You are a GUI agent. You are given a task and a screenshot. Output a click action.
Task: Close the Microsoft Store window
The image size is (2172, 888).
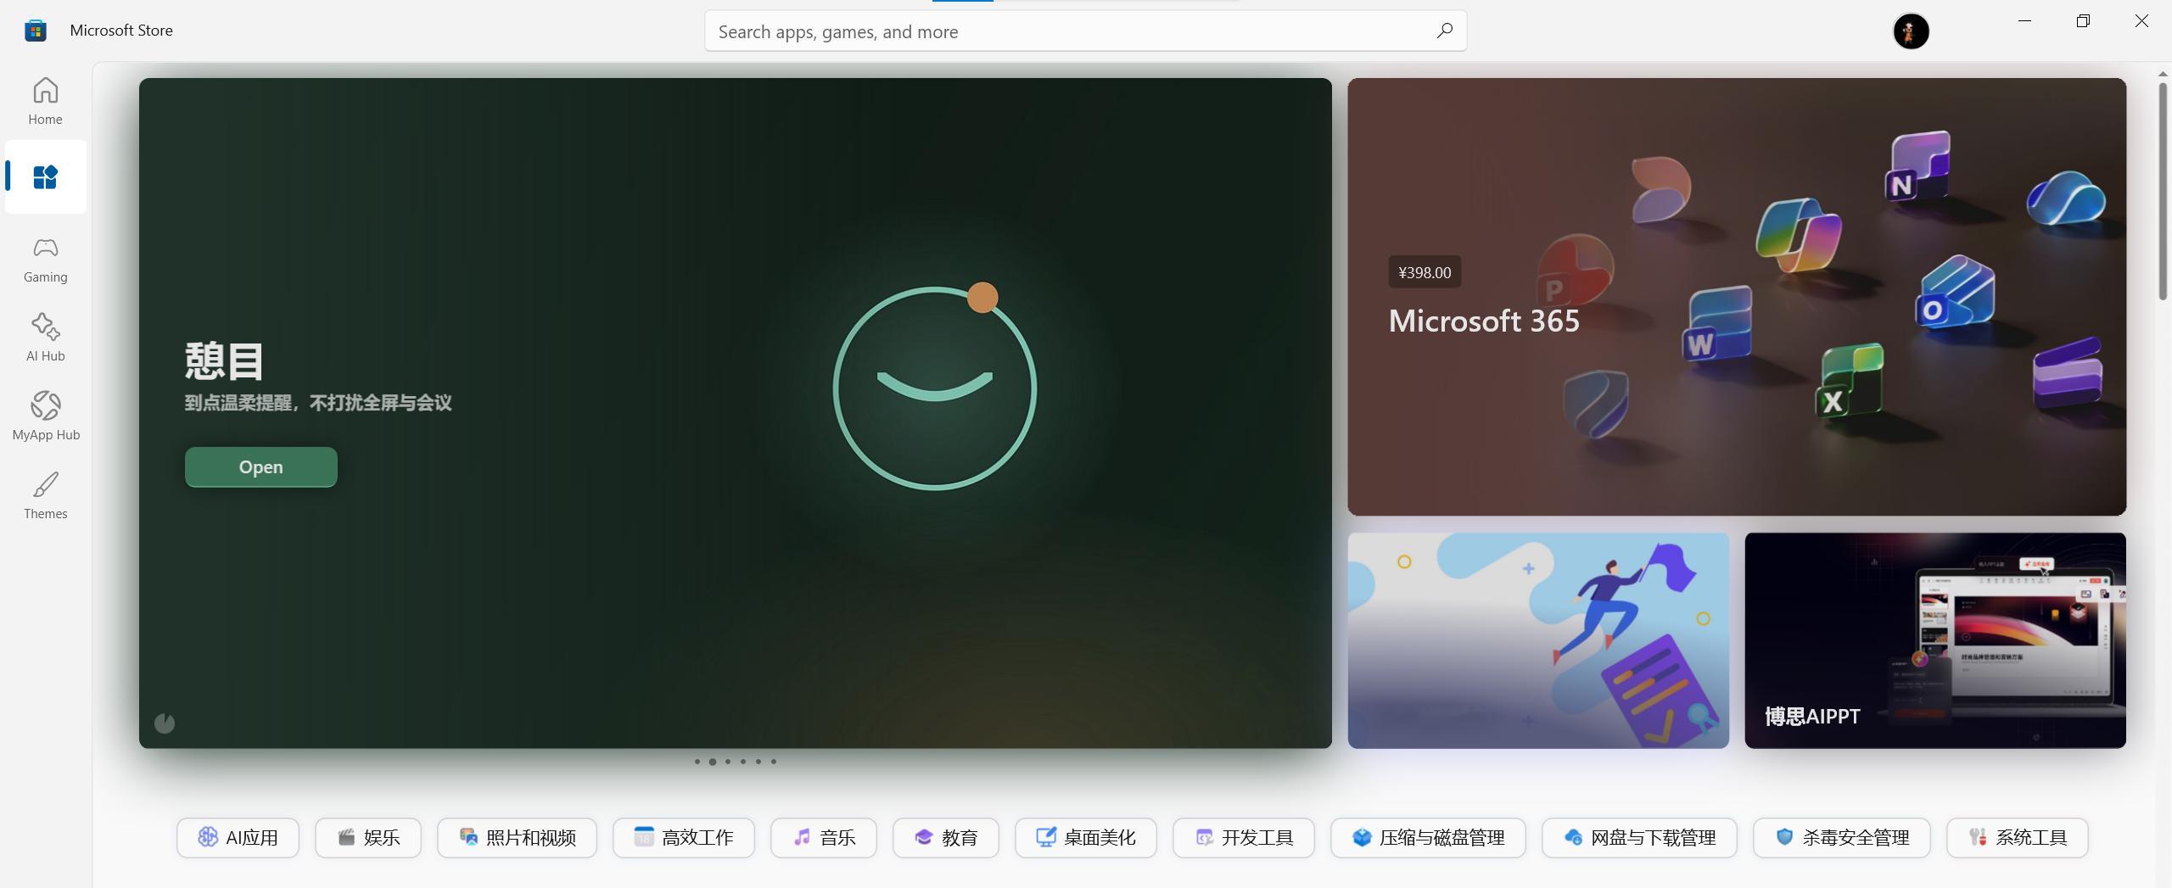click(x=2141, y=21)
